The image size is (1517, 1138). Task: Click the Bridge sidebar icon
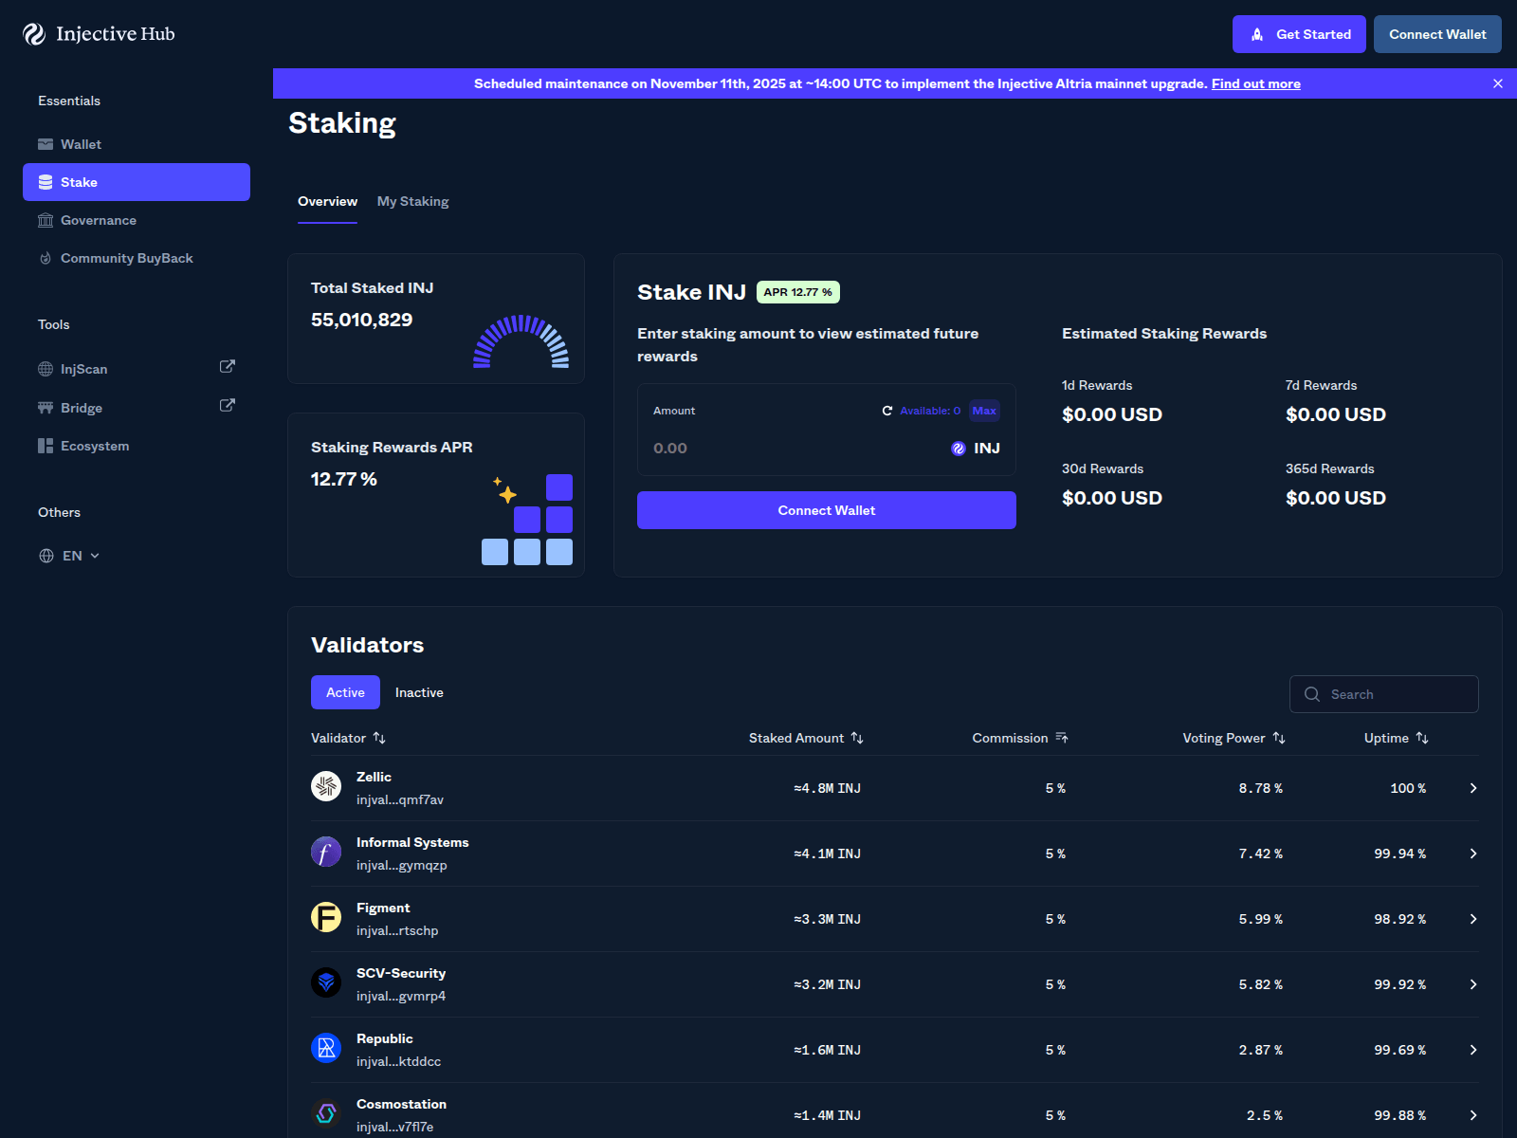[46, 408]
